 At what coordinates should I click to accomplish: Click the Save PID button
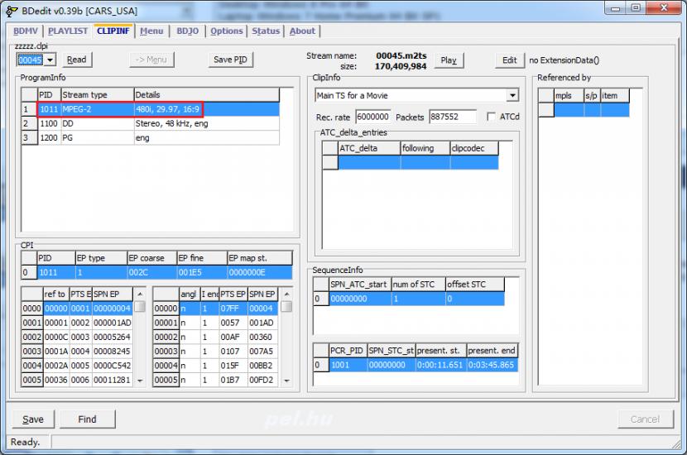[230, 60]
